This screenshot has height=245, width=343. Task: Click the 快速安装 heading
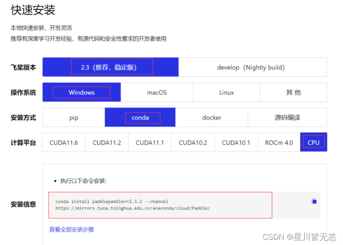point(33,10)
